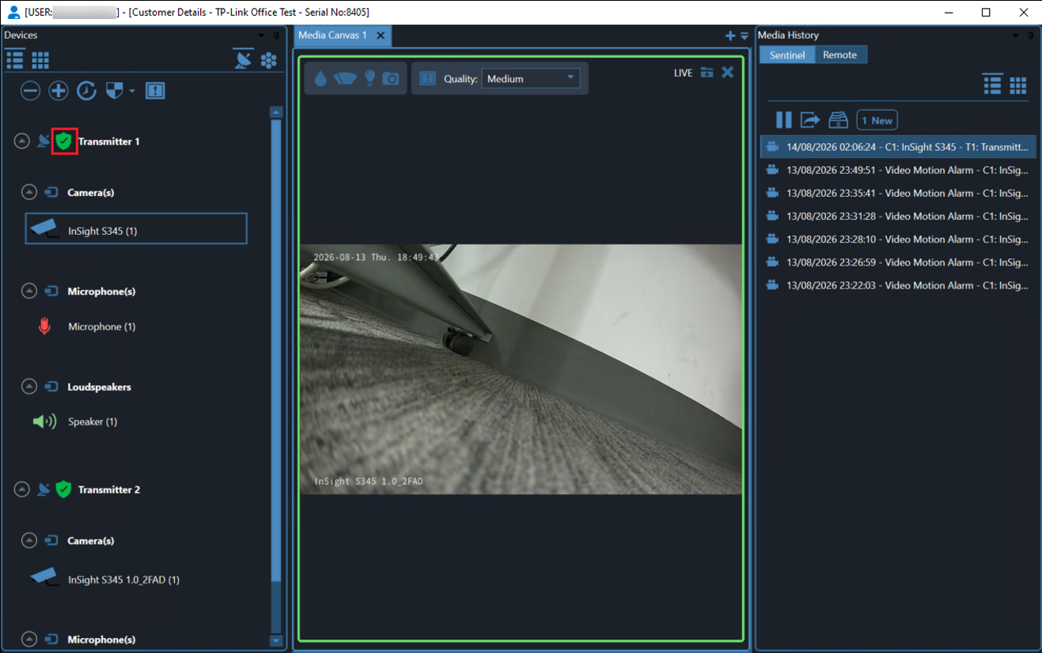Click the add-to-folder icon next to LIVE
The image size is (1042, 653).
click(x=707, y=73)
